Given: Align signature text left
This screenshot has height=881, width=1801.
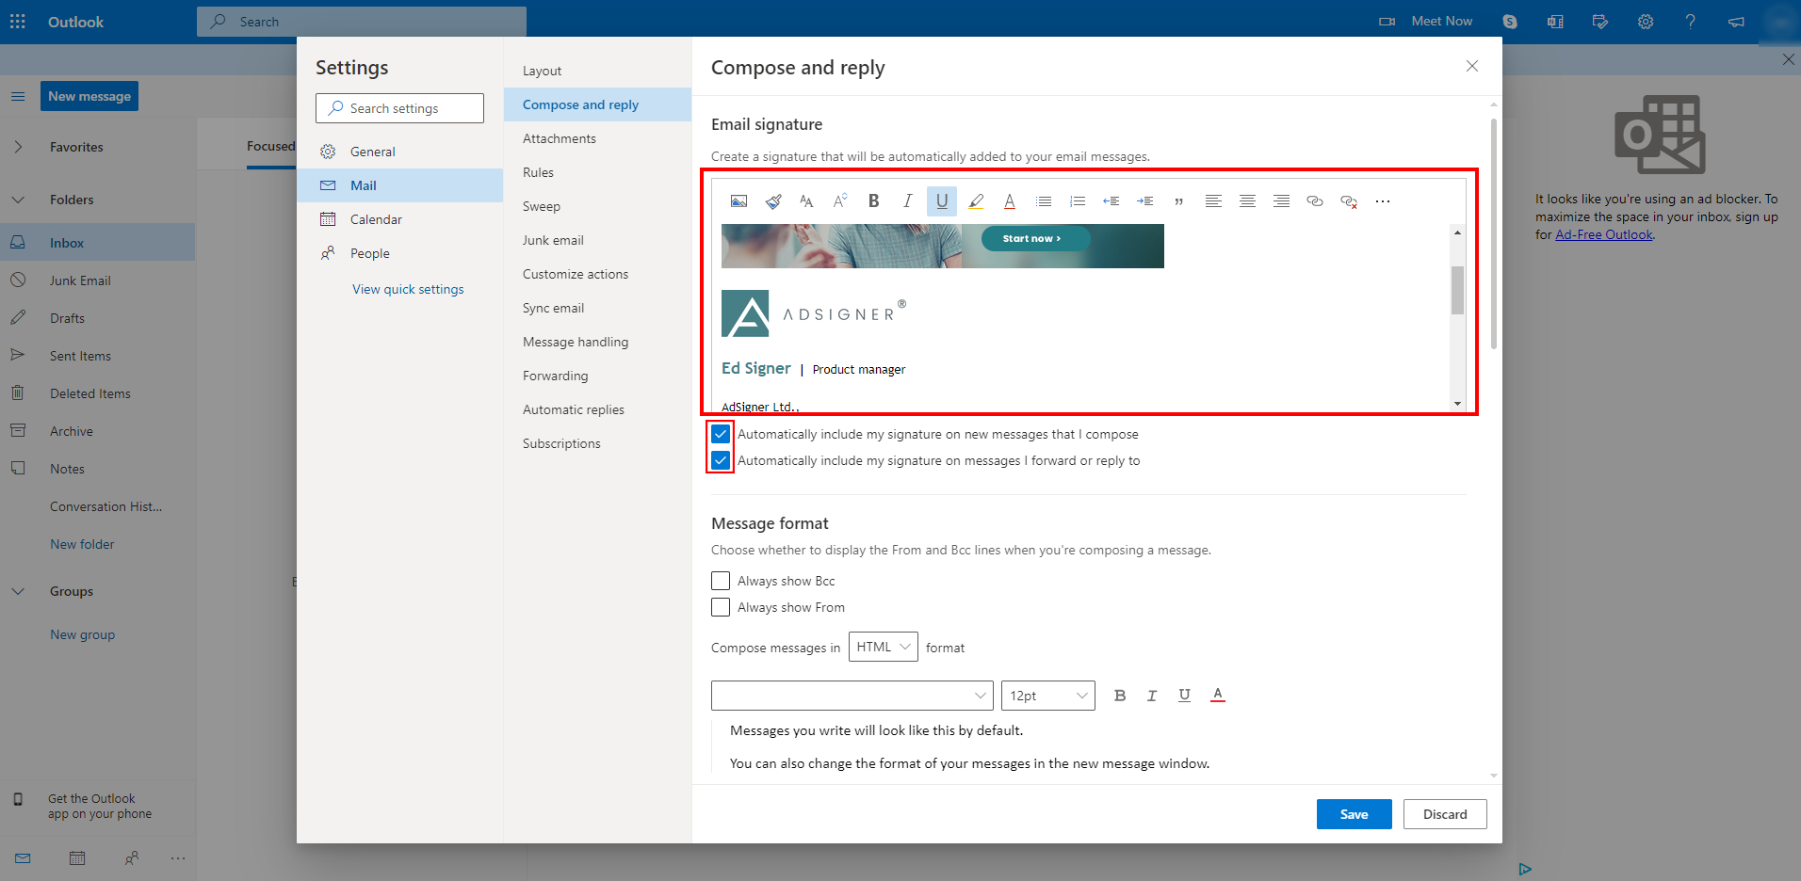Looking at the screenshot, I should tap(1213, 201).
